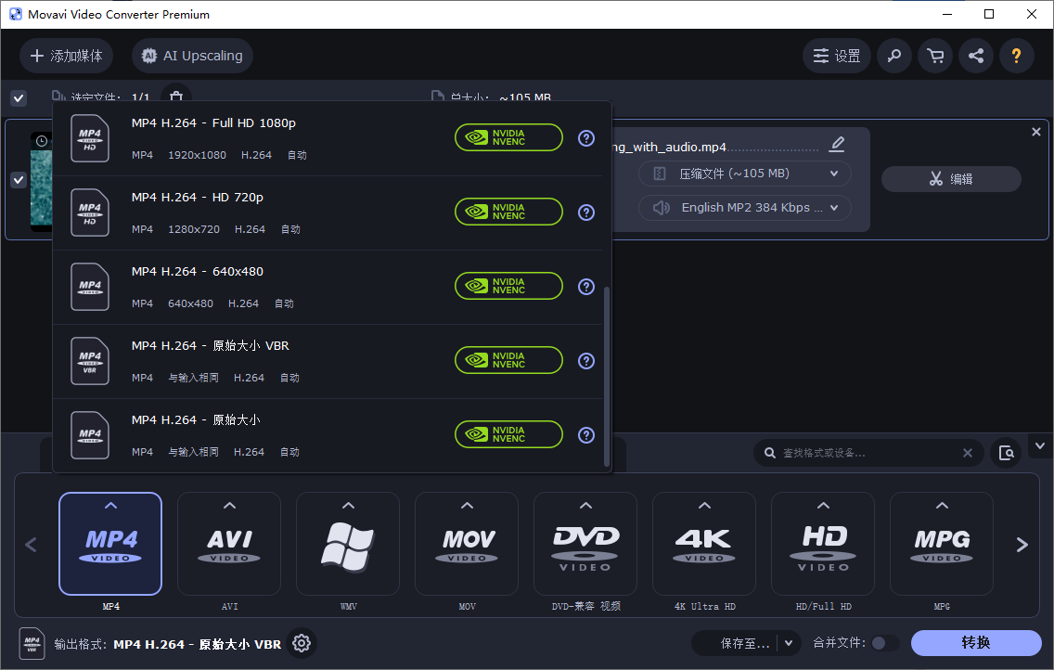Click the key-shaped activation icon
Viewport: 1054px width, 670px height.
pyautogui.click(x=894, y=56)
